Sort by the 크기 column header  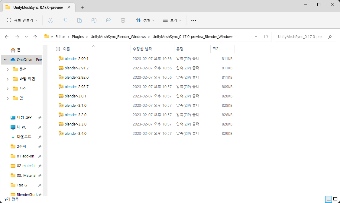(216, 49)
